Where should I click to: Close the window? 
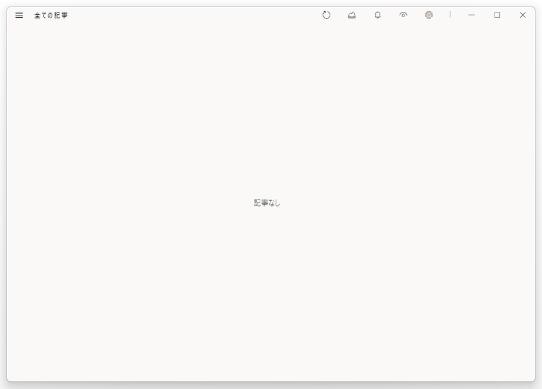point(522,15)
